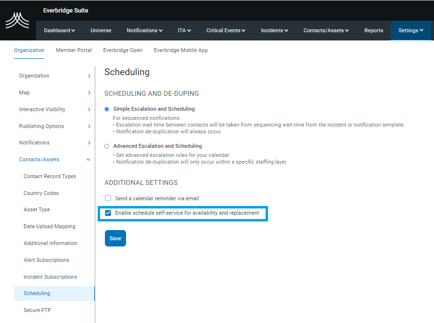Open the Notifications top menu dropdown

tap(144, 30)
